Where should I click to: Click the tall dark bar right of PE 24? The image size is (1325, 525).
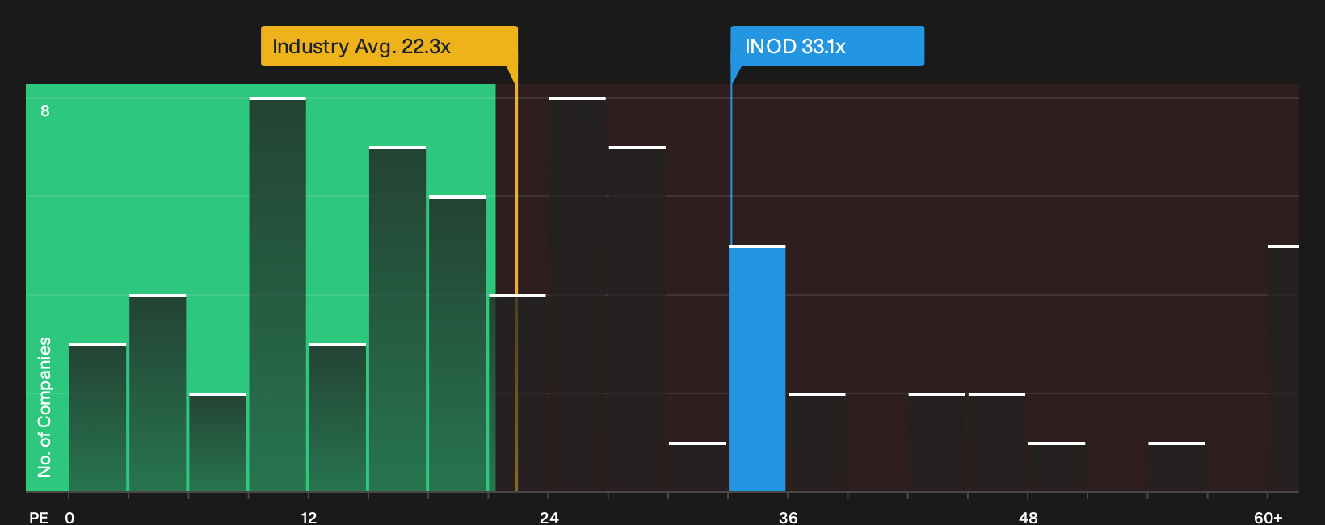[578, 295]
